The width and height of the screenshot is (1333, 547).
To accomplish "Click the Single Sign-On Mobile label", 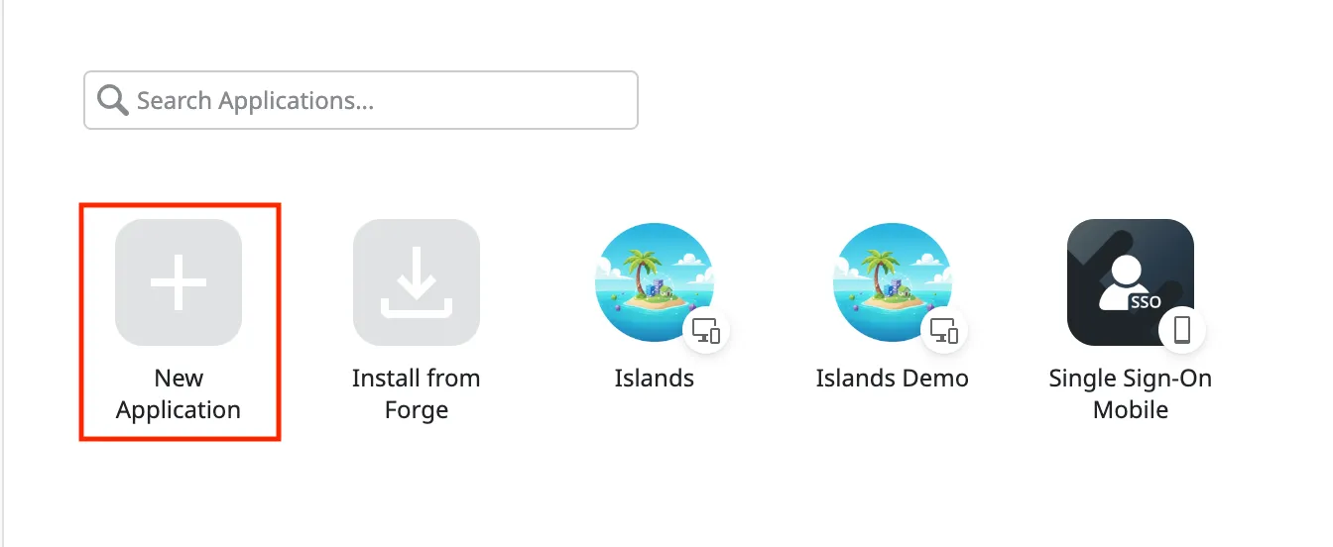I will pyautogui.click(x=1131, y=393).
